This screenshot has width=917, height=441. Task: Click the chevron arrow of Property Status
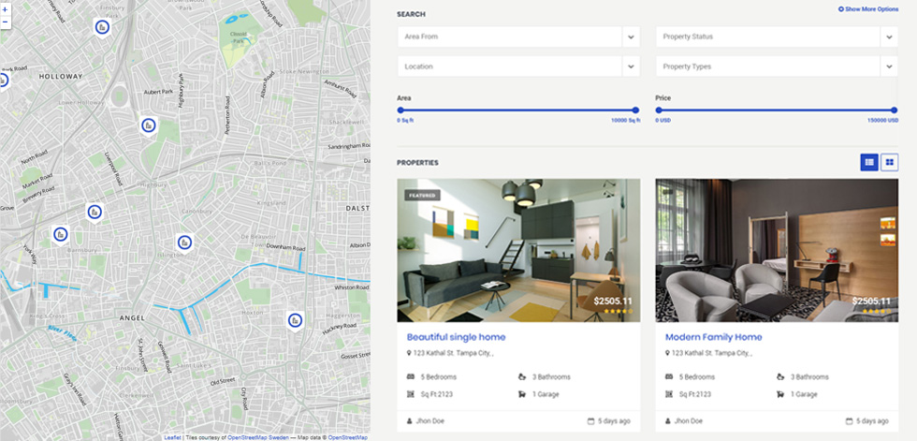point(890,37)
